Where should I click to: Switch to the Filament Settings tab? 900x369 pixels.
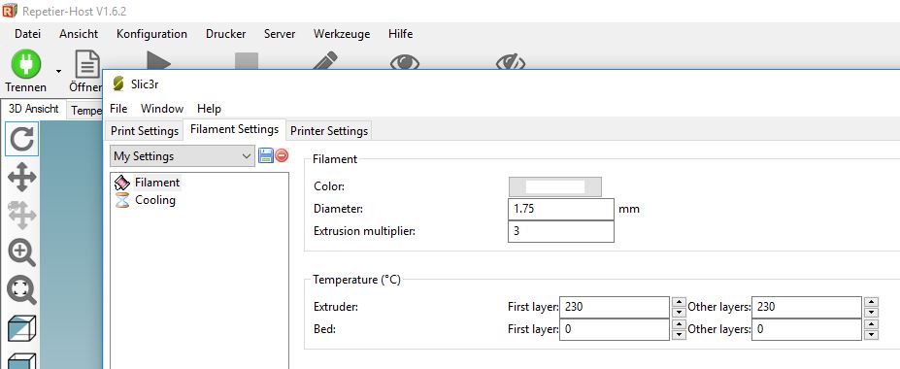coord(234,129)
